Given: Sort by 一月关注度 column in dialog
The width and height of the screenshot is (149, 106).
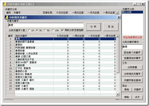Looking at the screenshot, I should tap(93, 36).
